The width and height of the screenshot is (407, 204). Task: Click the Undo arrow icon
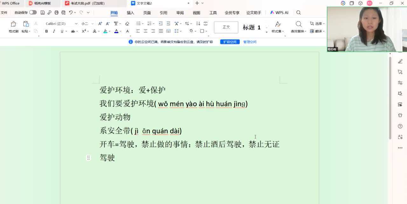pos(71,13)
